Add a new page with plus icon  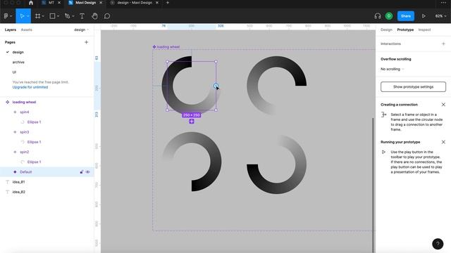pyautogui.click(x=86, y=42)
